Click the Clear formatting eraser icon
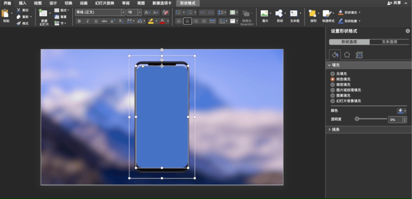412x199 pixels. coord(165,12)
